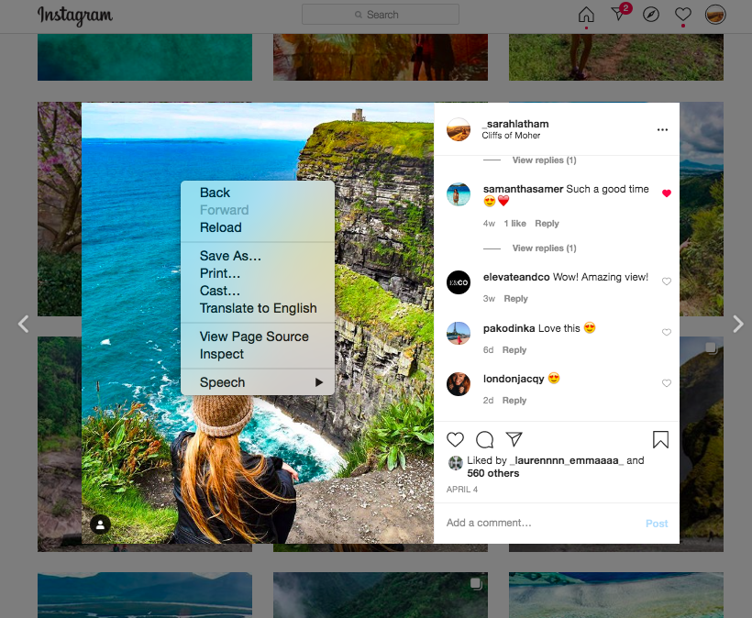Open the three-dot post options menu

point(662,130)
